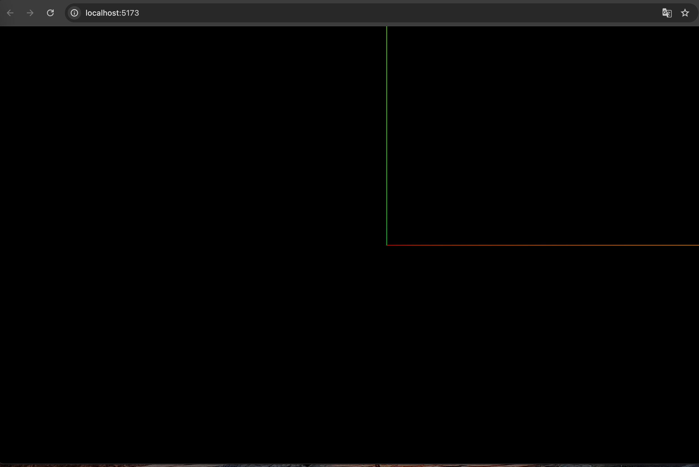The height and width of the screenshot is (467, 699).
Task: Click the word localhost in the URL
Action: point(102,13)
